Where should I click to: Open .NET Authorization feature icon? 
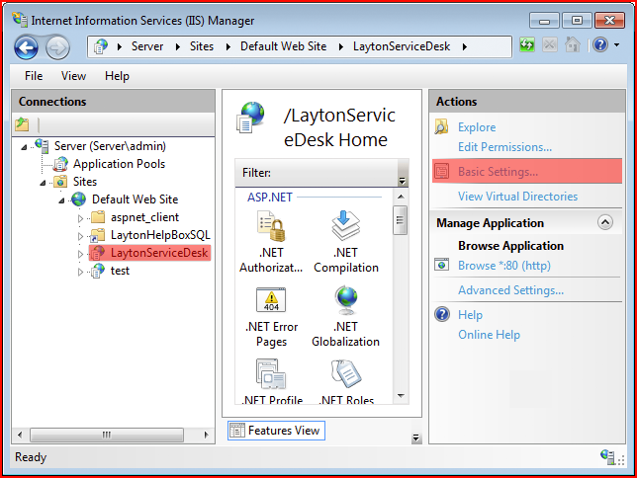pyautogui.click(x=271, y=226)
